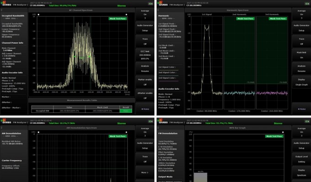Expand More options in AM Demodulation screen
This screenshot has width=311, height=182.
145,172
